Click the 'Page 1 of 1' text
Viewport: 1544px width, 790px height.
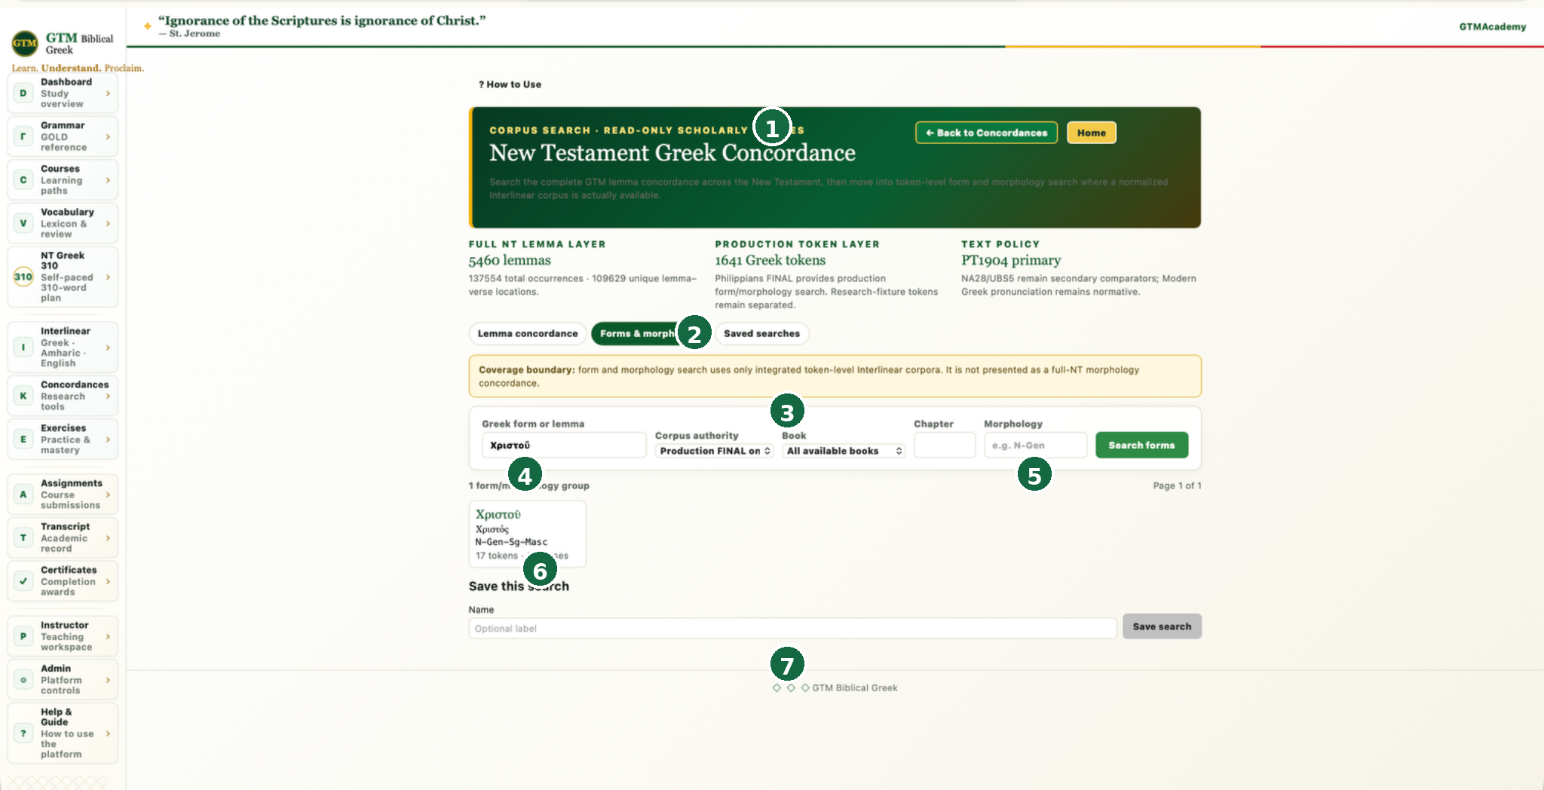[1177, 486]
